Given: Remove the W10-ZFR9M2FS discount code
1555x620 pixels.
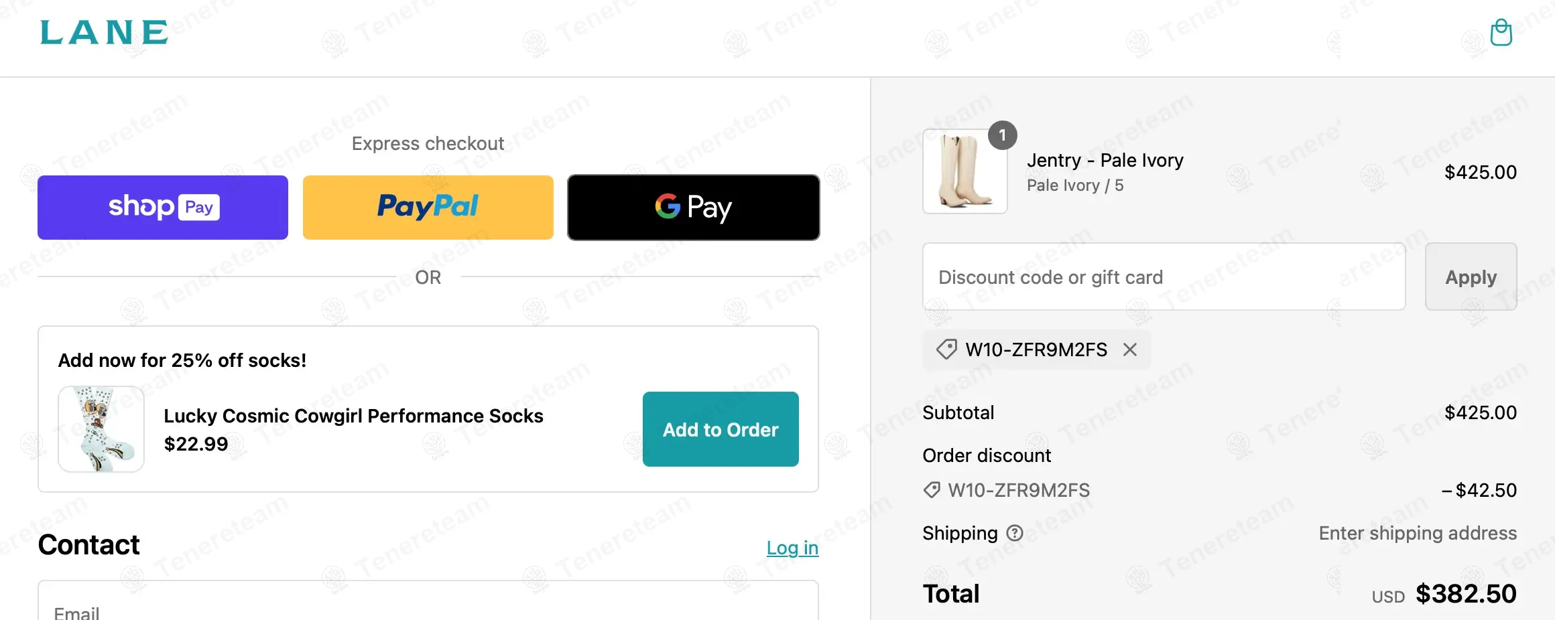Looking at the screenshot, I should [x=1130, y=350].
